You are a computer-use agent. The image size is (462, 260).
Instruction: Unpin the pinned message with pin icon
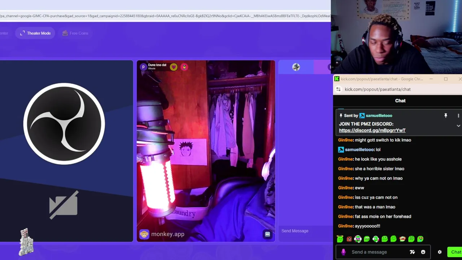[x=445, y=116]
